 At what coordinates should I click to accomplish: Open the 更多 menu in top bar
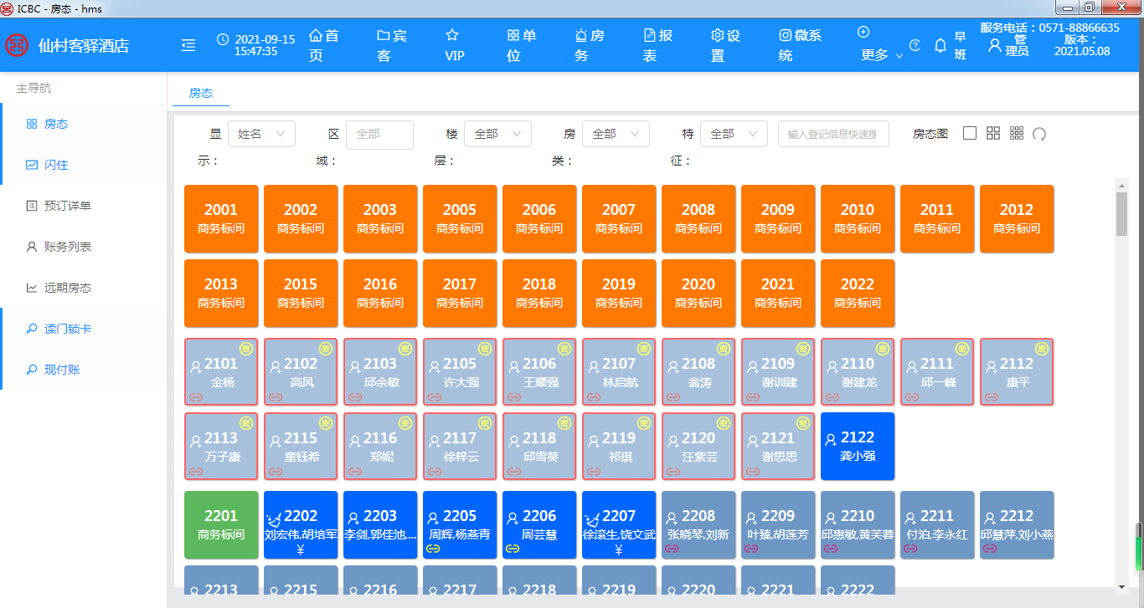(880, 45)
